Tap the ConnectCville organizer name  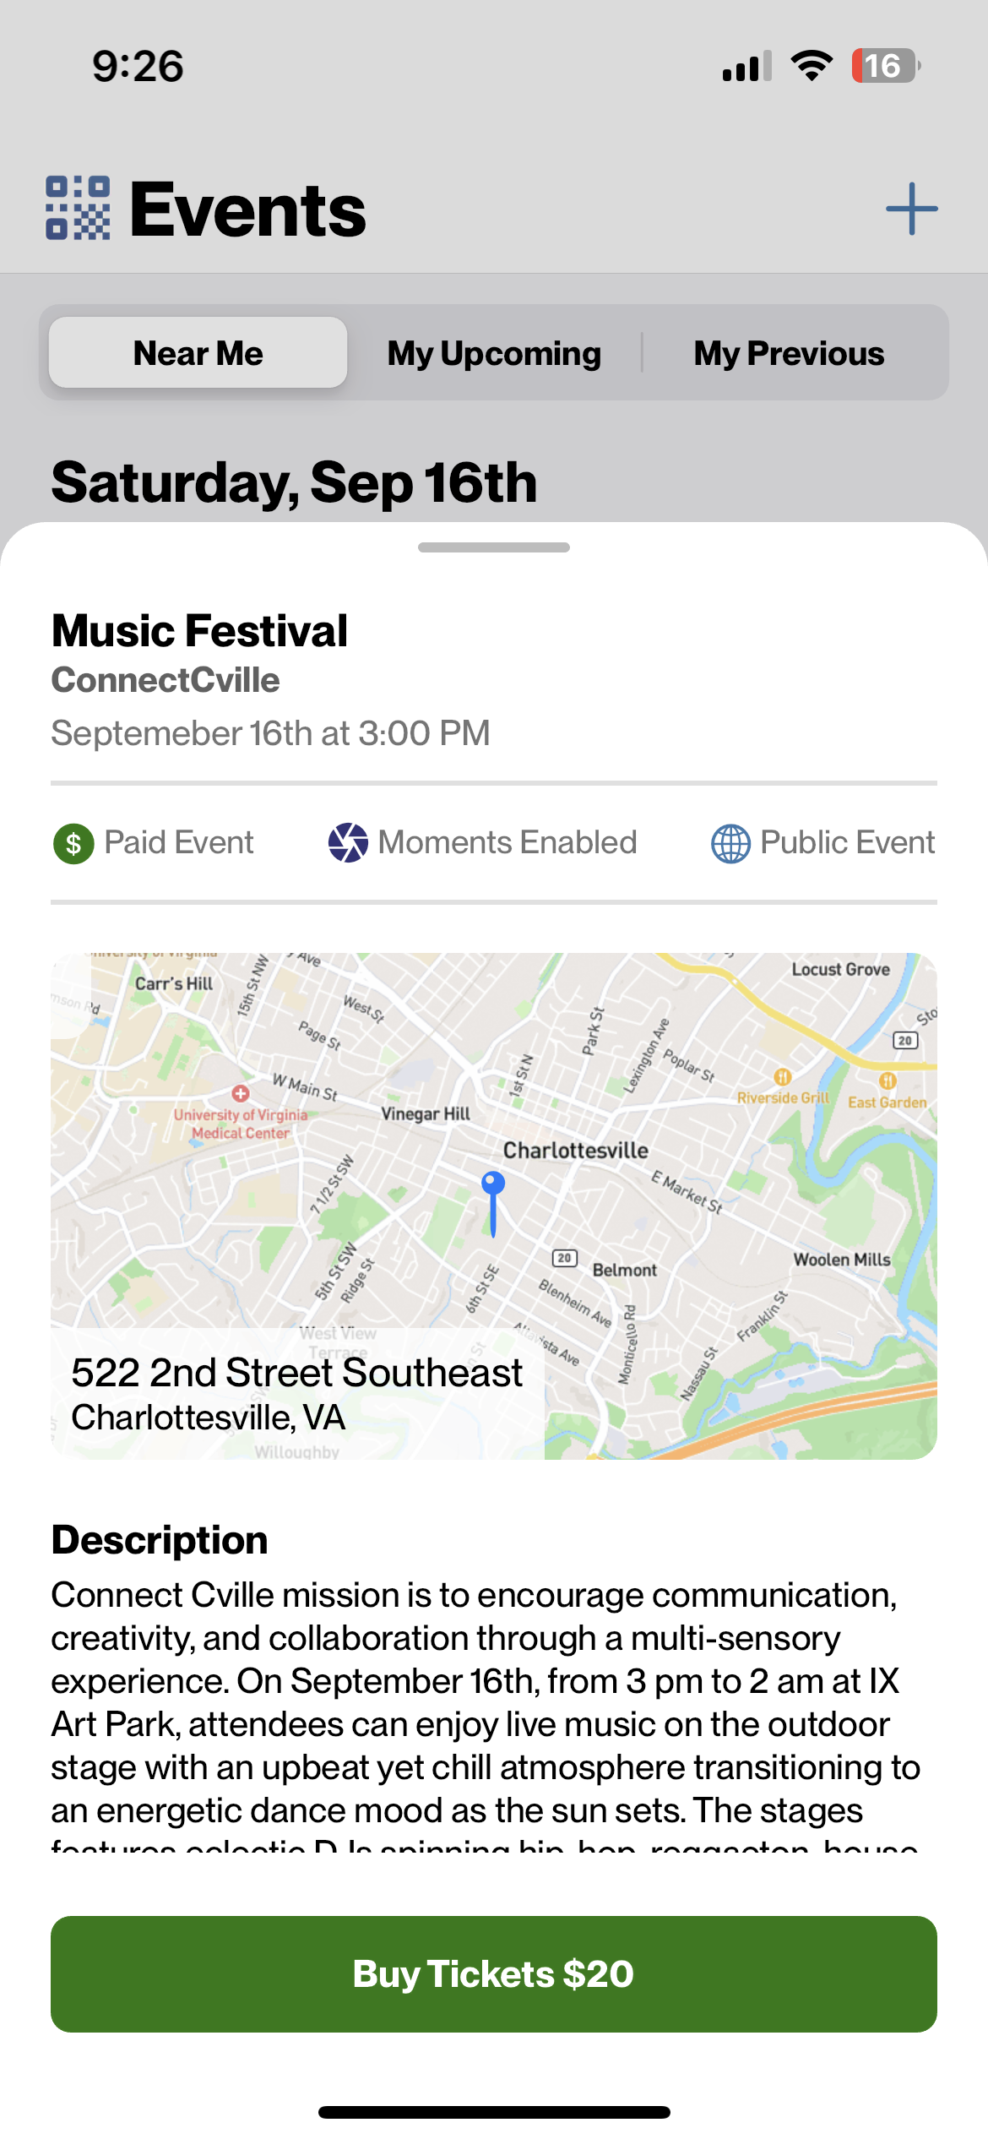tap(166, 680)
